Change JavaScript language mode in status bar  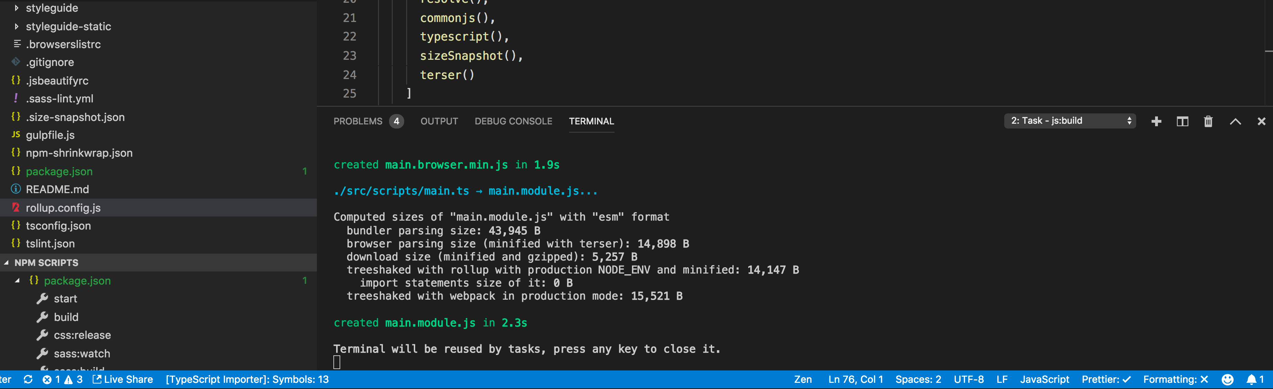(1044, 379)
